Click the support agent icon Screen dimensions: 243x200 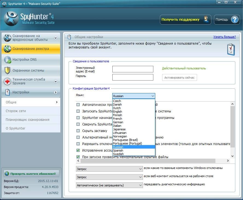point(206,20)
